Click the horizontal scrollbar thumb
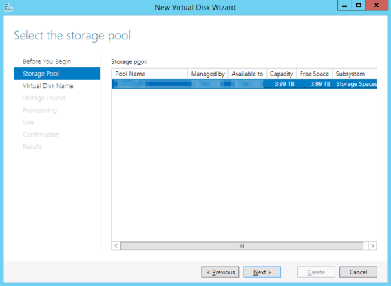 tap(241, 246)
